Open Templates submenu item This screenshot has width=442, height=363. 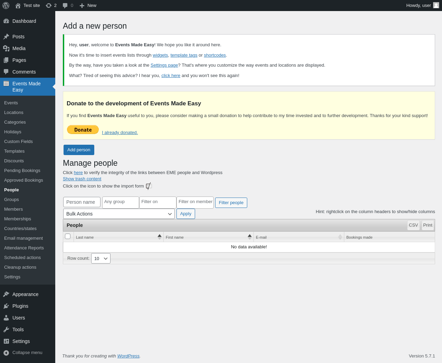14,151
